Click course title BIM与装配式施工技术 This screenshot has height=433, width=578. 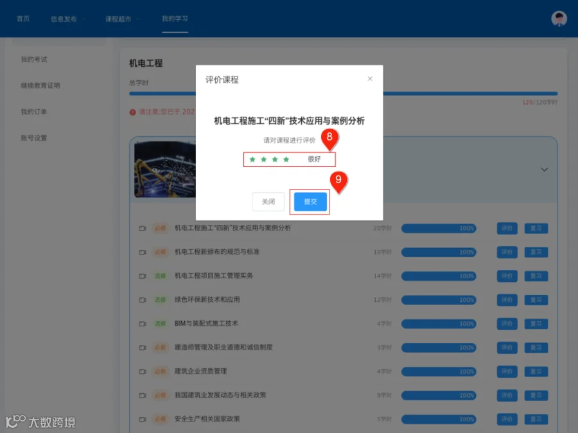[206, 323]
